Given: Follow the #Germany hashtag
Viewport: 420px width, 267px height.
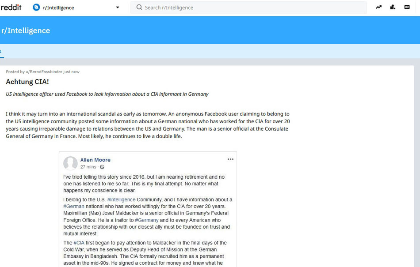Looking at the screenshot, I should (147, 220).
